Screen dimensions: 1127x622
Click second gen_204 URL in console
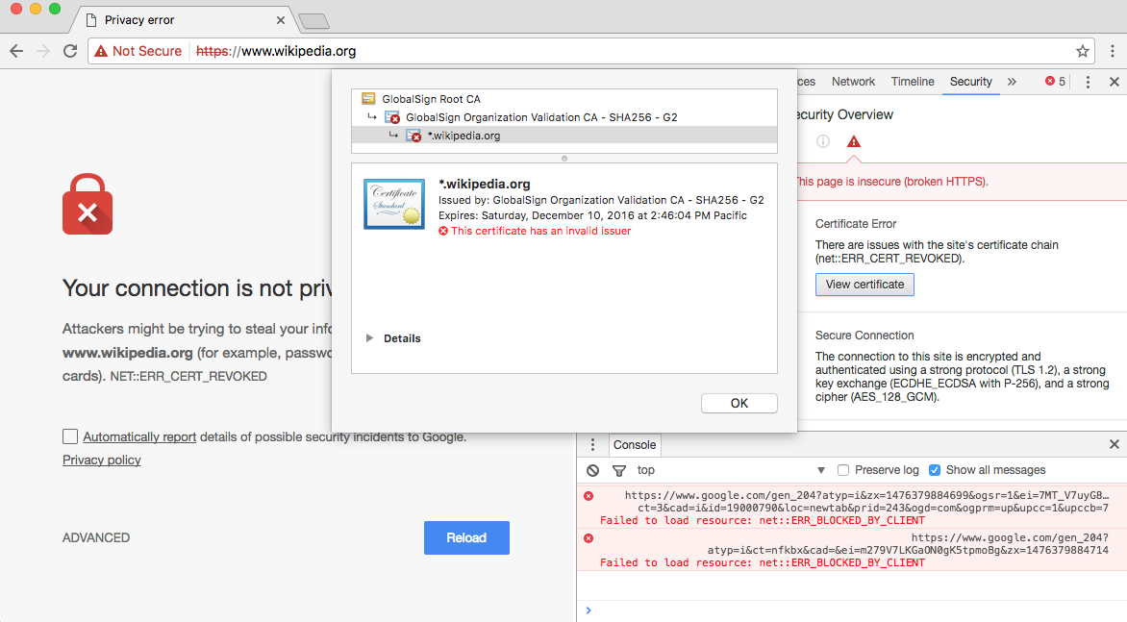(908, 544)
